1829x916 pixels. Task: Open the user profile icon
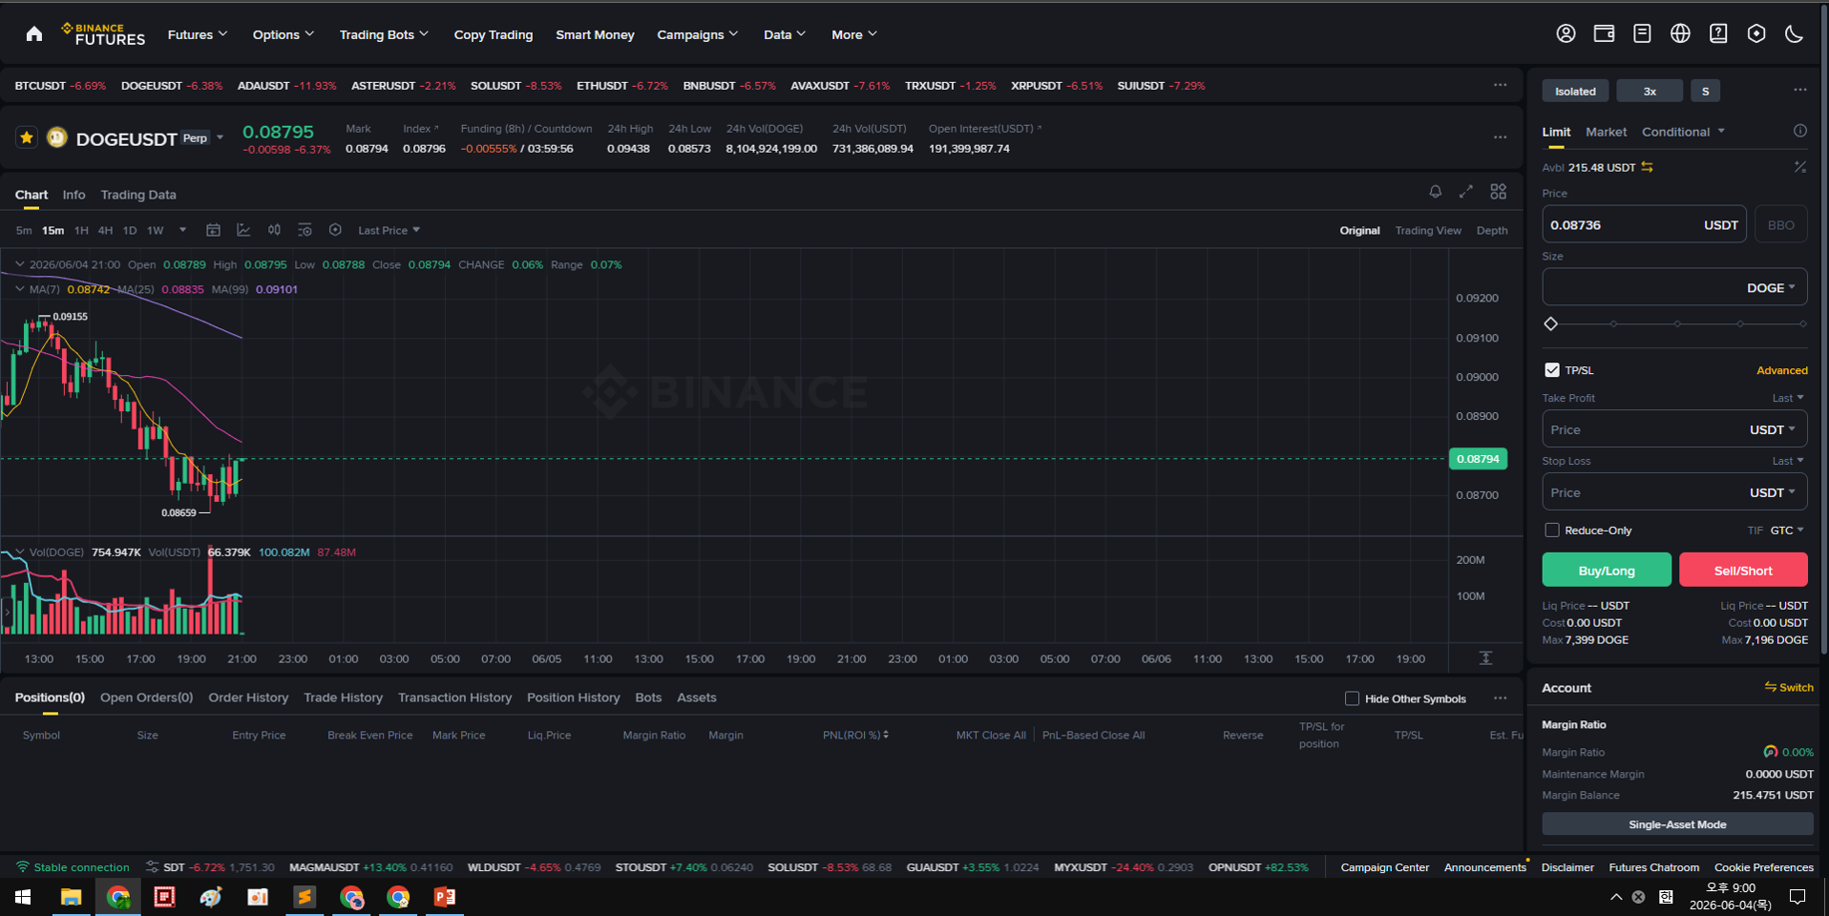pos(1566,34)
